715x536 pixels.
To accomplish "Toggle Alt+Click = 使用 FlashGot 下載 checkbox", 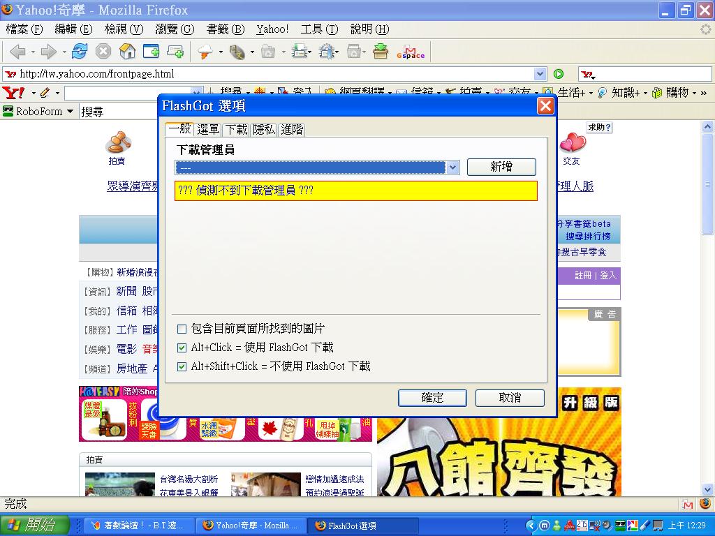I will 182,348.
